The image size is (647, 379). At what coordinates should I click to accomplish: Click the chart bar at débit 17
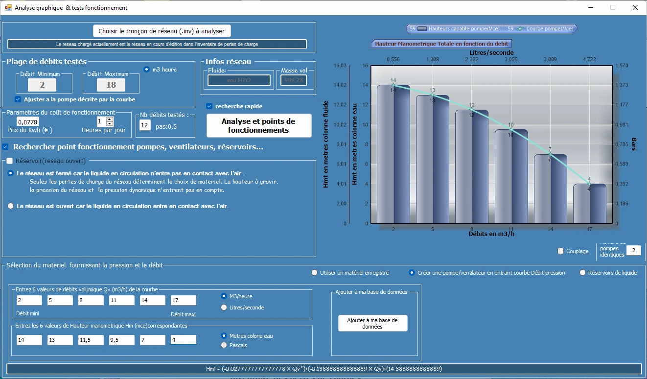tap(590, 204)
